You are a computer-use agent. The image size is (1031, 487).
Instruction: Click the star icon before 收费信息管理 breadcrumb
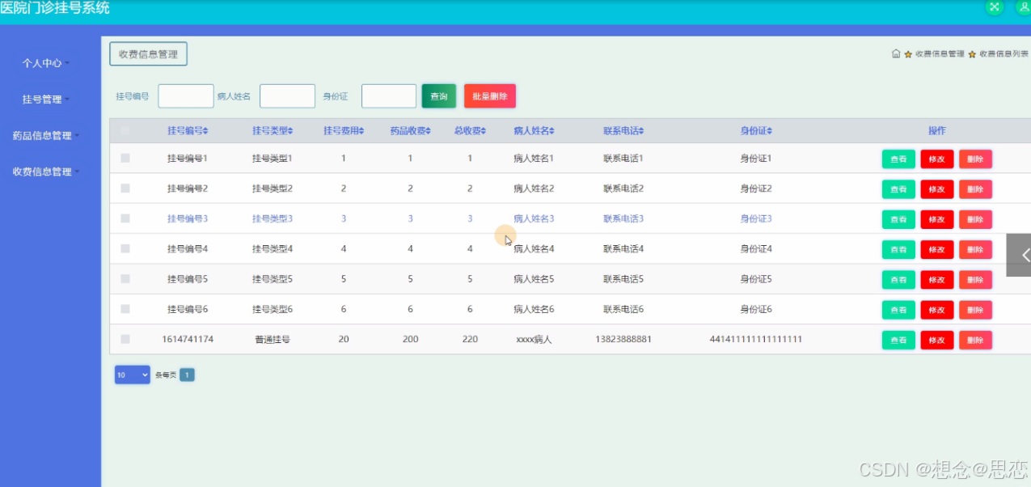coord(908,54)
